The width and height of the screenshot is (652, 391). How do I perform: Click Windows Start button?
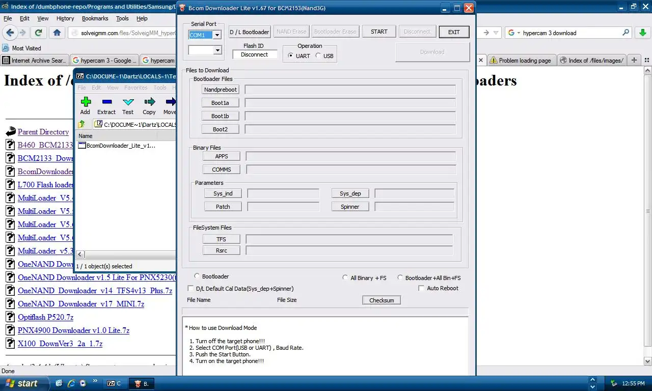pos(24,383)
